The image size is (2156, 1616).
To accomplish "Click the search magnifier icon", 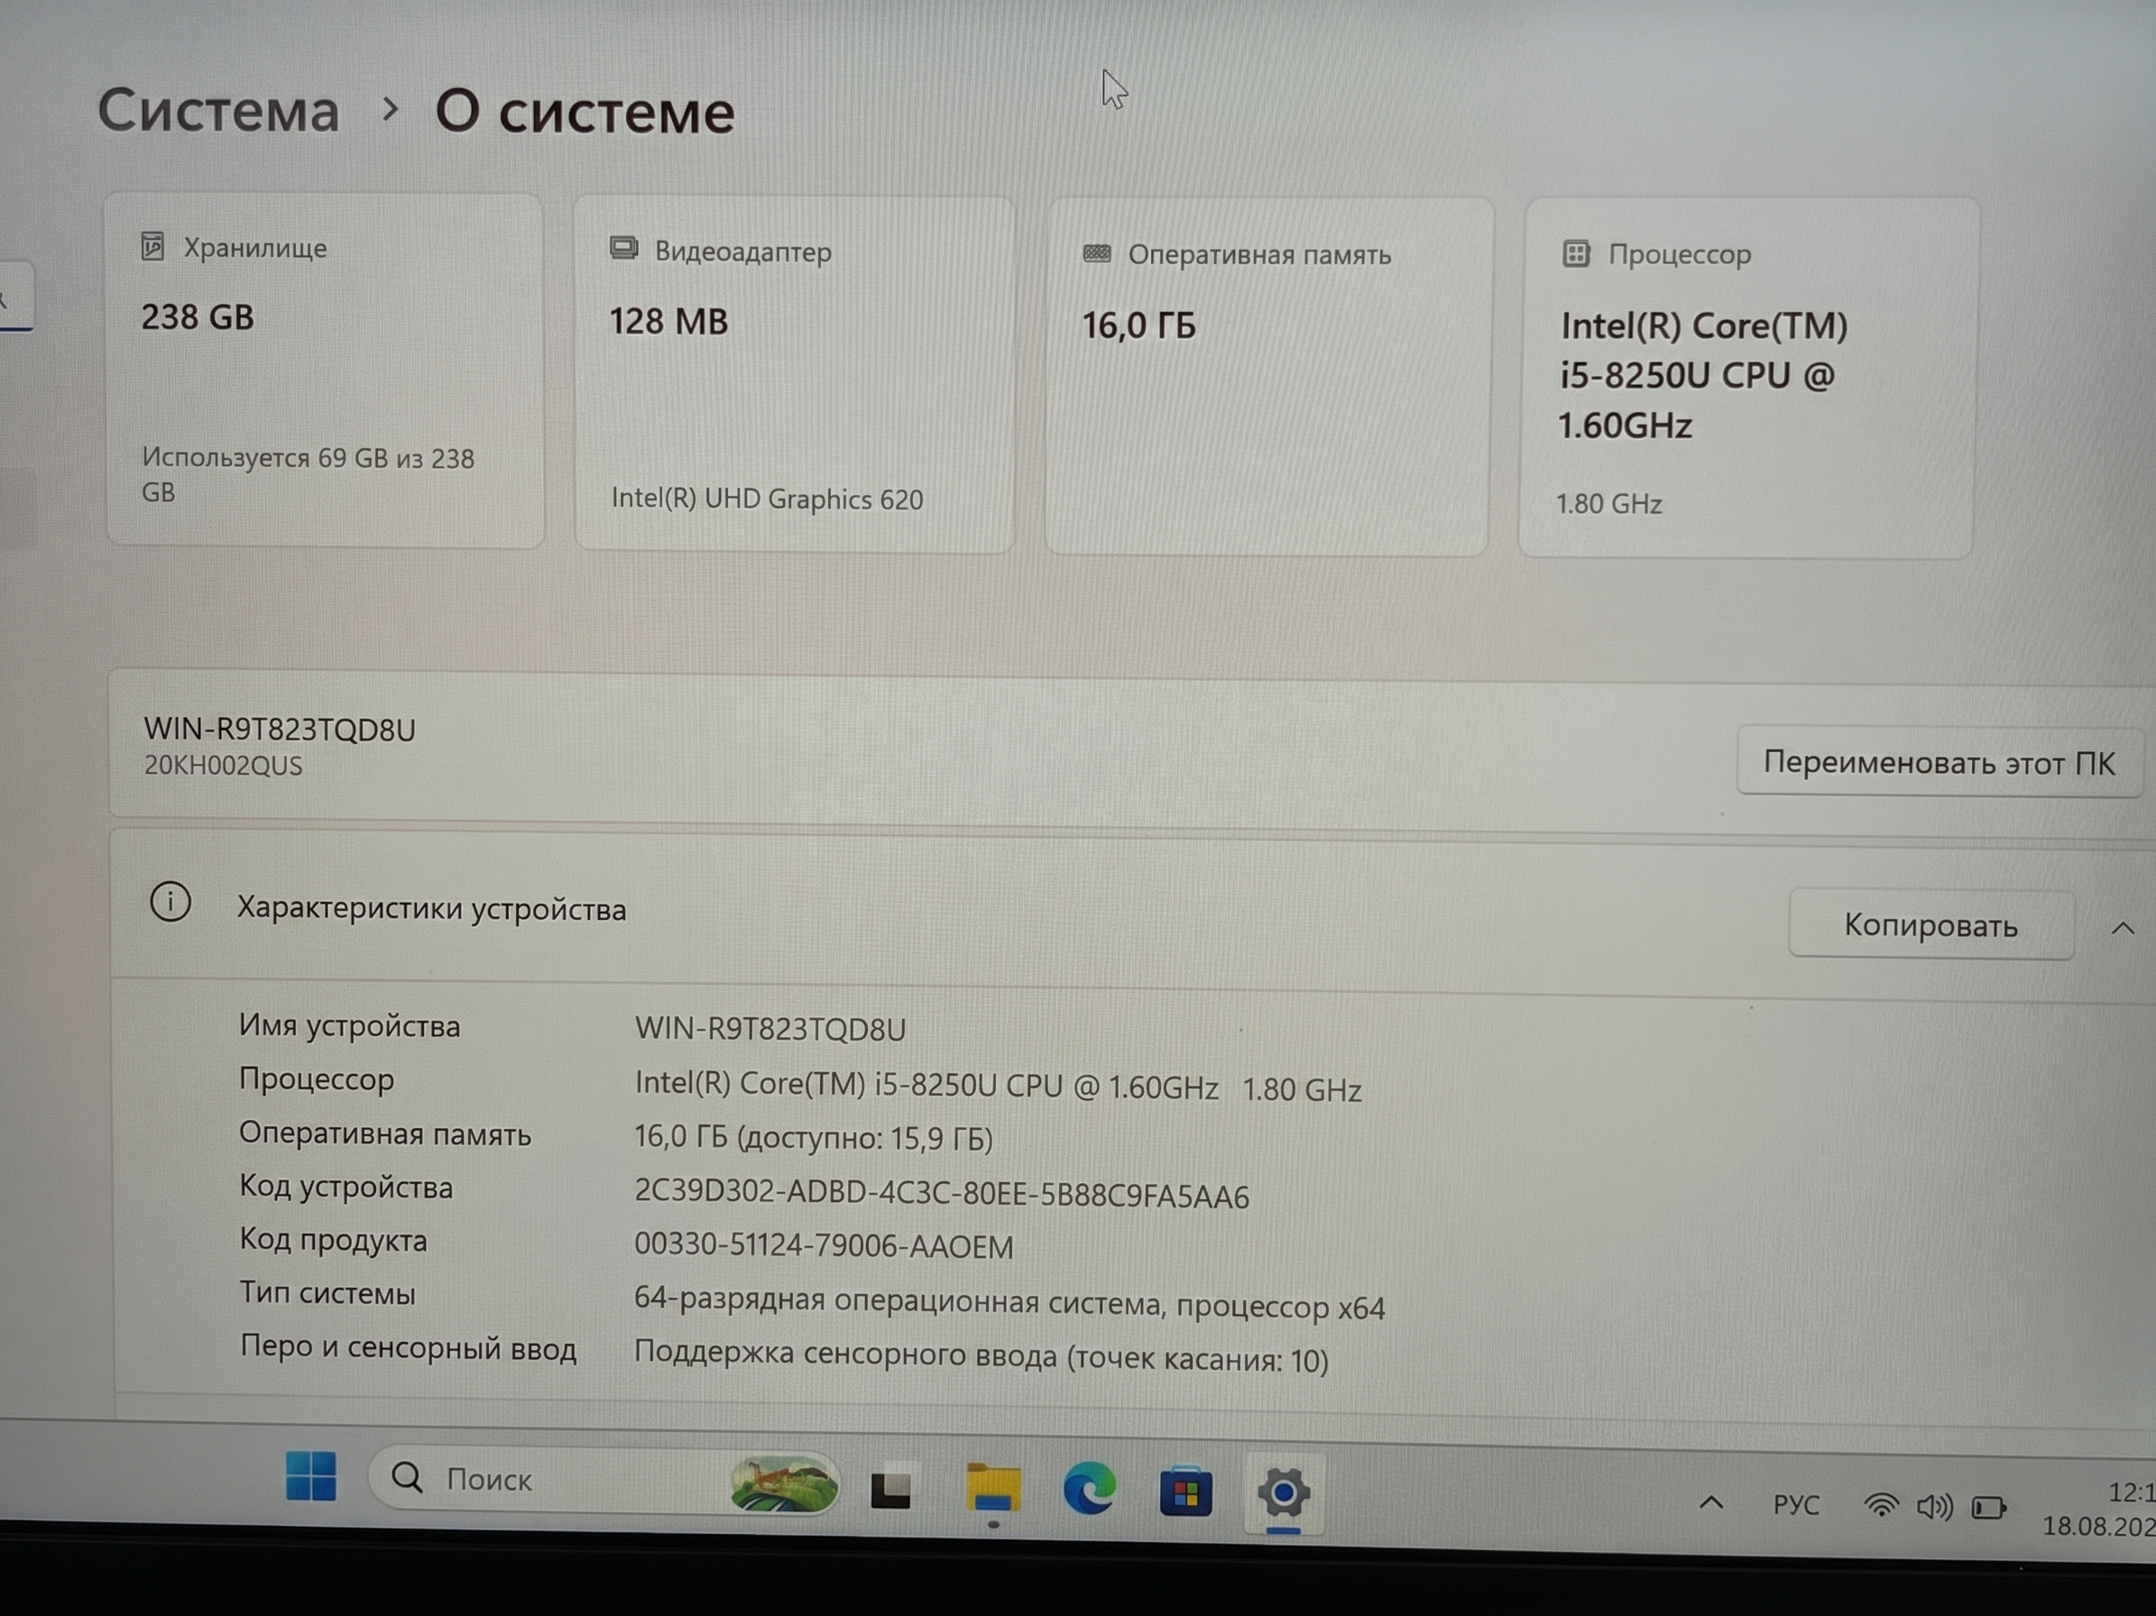I will tap(408, 1478).
